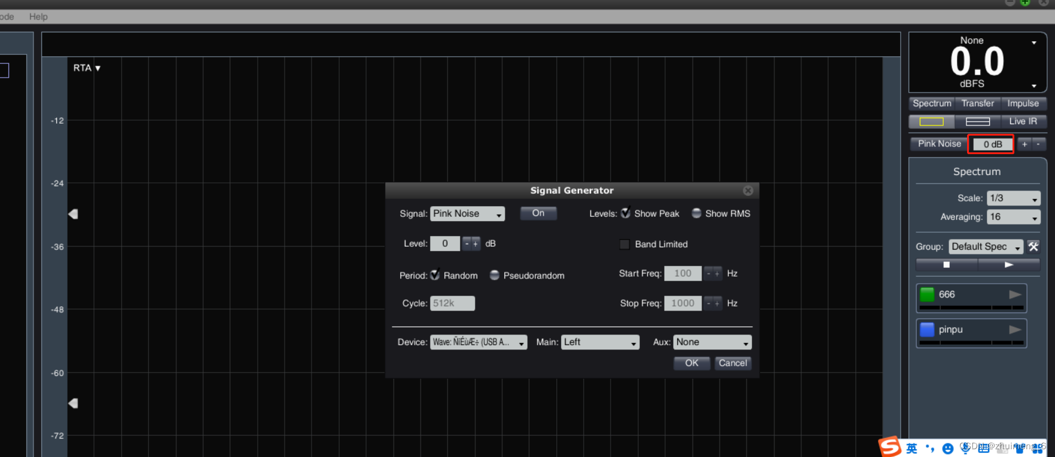Click the blue pinpu color swatch

coord(927,330)
